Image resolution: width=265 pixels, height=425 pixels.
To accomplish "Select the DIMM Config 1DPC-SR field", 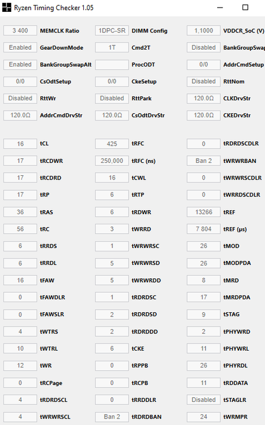I will tap(112, 31).
